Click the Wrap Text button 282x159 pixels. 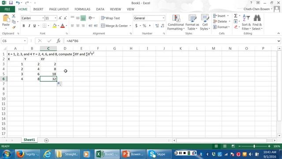(110, 18)
